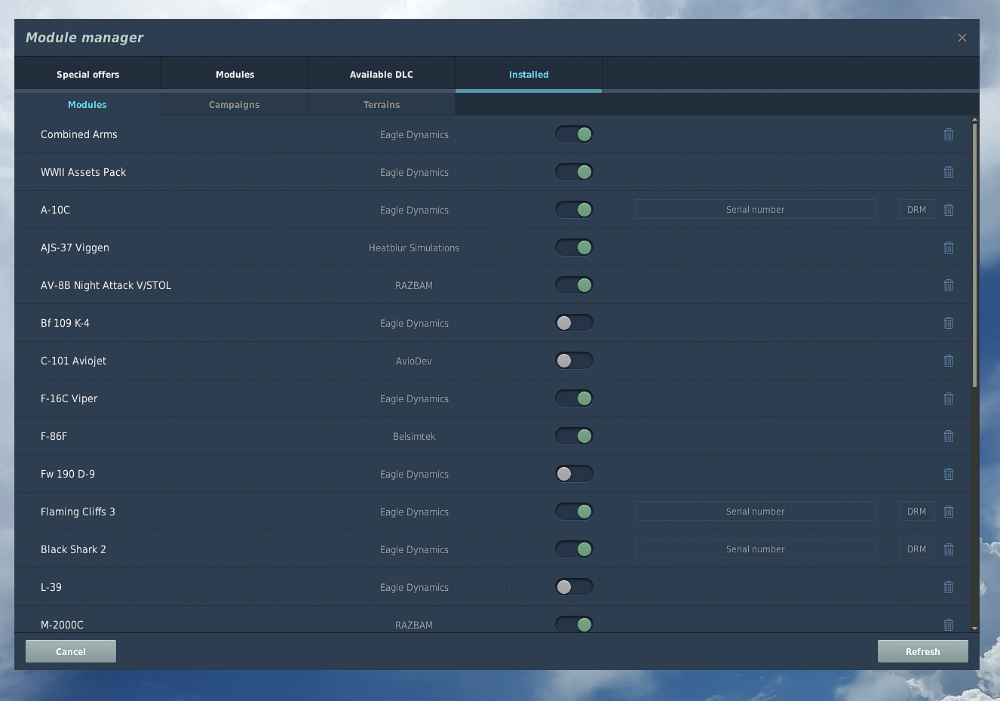Click the Heatblur Simulations developer label
Image resolution: width=1000 pixels, height=701 pixels.
pyautogui.click(x=414, y=248)
